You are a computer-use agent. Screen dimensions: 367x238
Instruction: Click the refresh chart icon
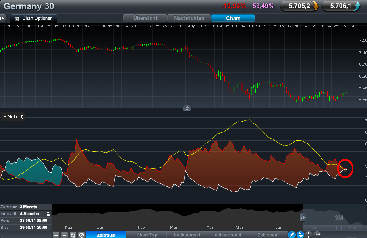[x=73, y=235]
